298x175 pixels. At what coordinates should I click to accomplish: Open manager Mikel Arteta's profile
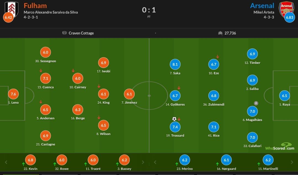264,12
